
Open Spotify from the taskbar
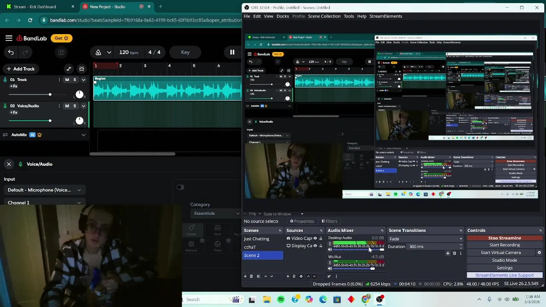pyautogui.click(x=281, y=300)
